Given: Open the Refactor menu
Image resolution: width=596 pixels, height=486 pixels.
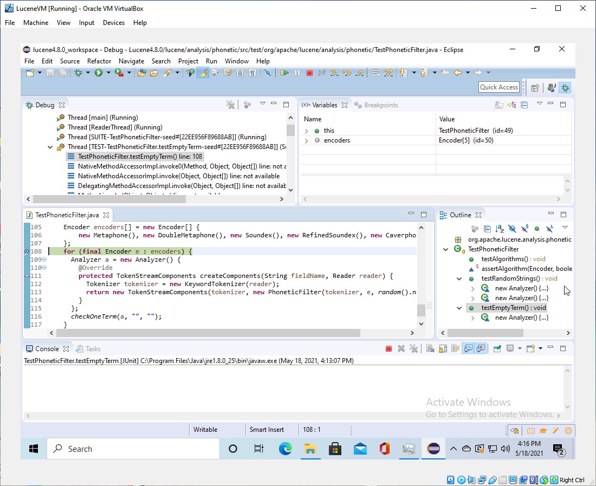Looking at the screenshot, I should 99,61.
